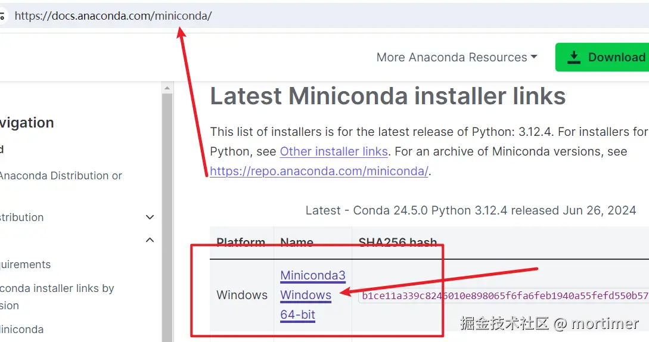
Task: Open the Anaconda Distribution or sidebar item
Action: tap(60, 176)
